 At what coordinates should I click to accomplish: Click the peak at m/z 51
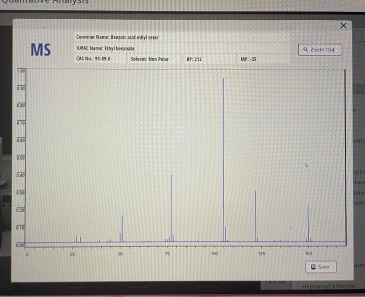click(x=122, y=229)
